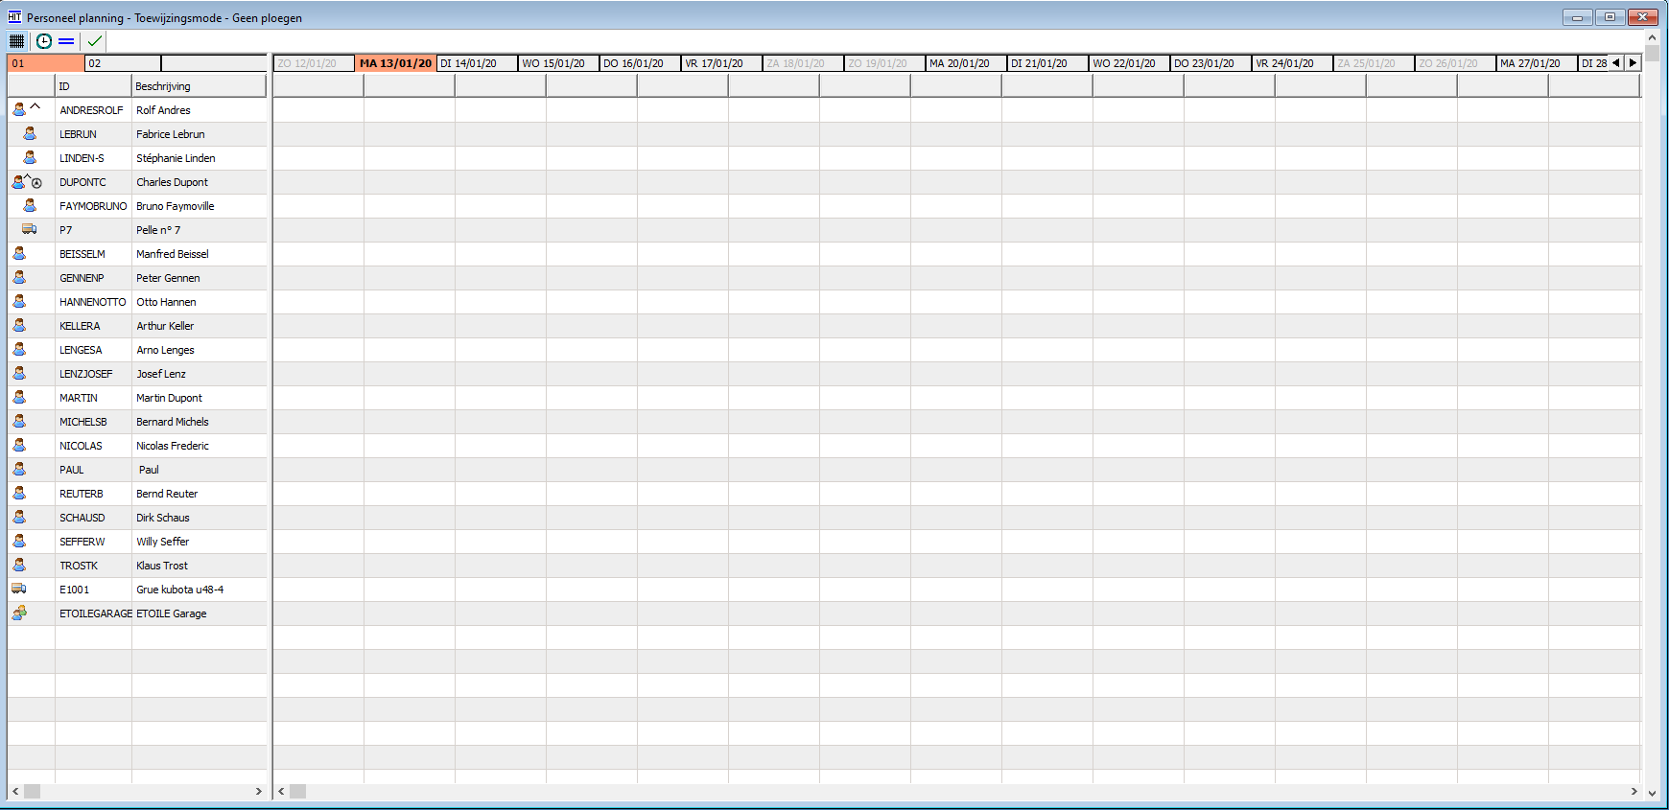Click the ETOILEGARAGE group icon
This screenshot has width=1669, height=810.
[19, 613]
